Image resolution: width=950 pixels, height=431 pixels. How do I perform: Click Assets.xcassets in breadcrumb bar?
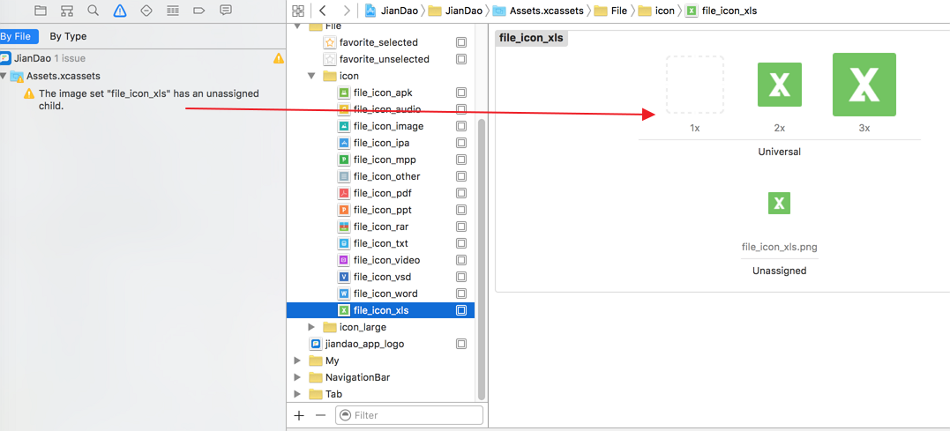pyautogui.click(x=539, y=11)
